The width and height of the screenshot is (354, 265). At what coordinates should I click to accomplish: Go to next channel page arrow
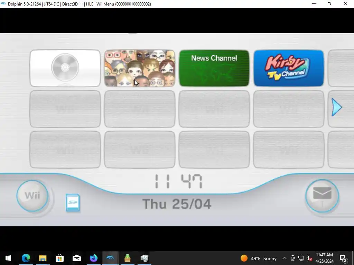[337, 107]
